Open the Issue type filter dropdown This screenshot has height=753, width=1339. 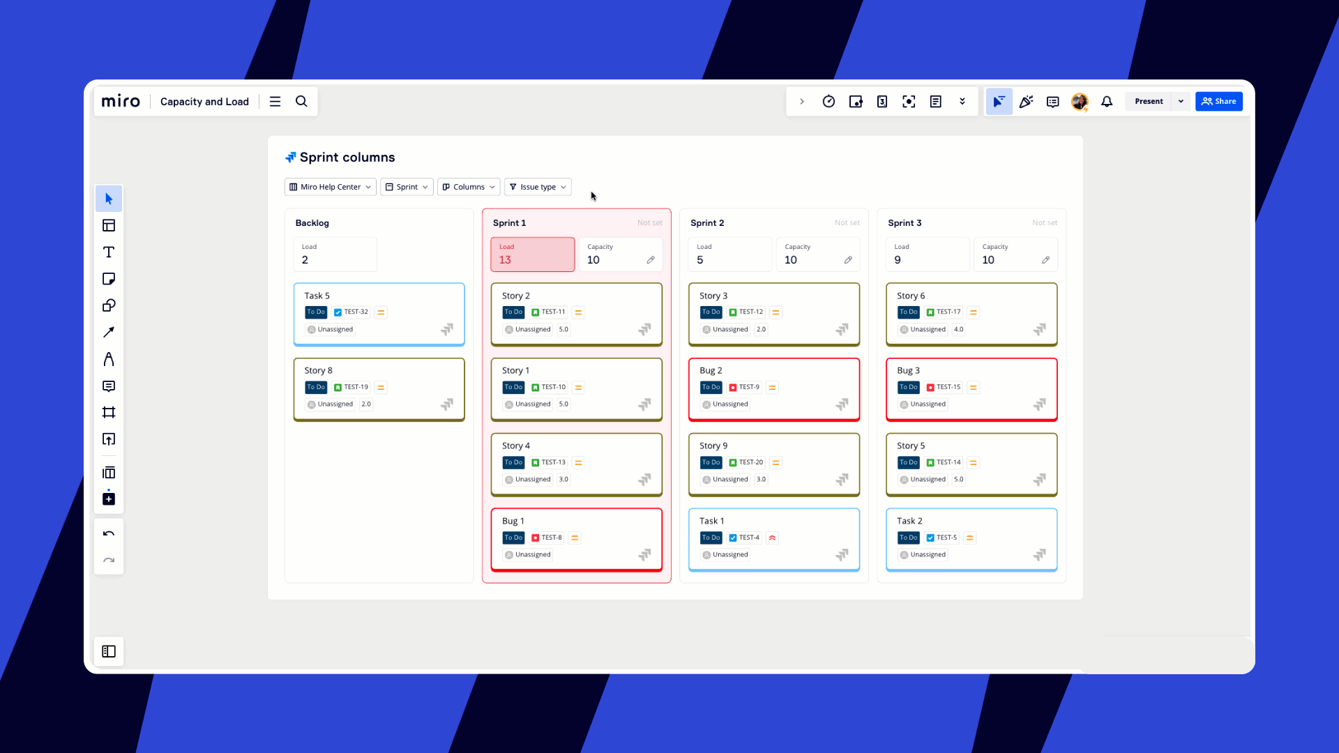[x=538, y=187]
